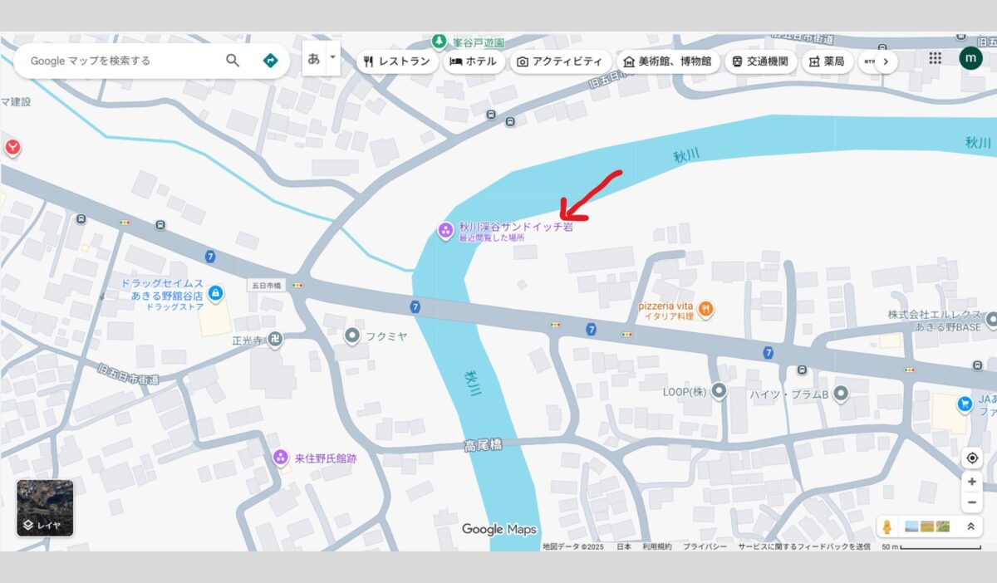The image size is (997, 583).
Task: Click the pizzeria vita restaurant pin
Action: [705, 310]
